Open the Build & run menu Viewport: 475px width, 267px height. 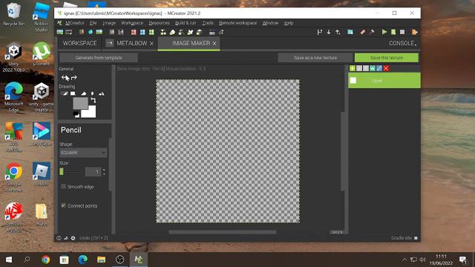[186, 23]
